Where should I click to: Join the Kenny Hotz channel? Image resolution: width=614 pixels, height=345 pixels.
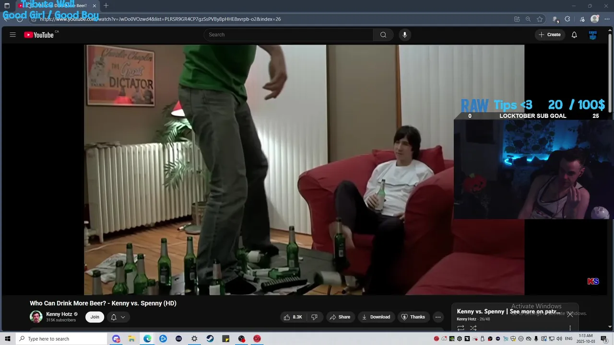[95, 317]
